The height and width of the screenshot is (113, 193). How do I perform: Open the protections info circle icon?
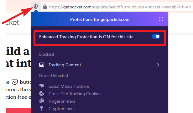click(161, 19)
